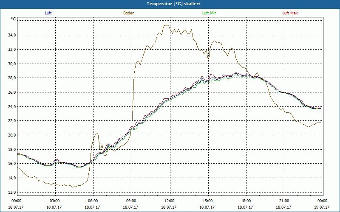
Task: Click the chart title Temperatur [°C] skaliert
Action: [173, 4]
